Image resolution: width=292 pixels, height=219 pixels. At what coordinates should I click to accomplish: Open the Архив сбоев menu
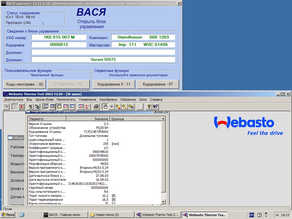[x=44, y=100]
